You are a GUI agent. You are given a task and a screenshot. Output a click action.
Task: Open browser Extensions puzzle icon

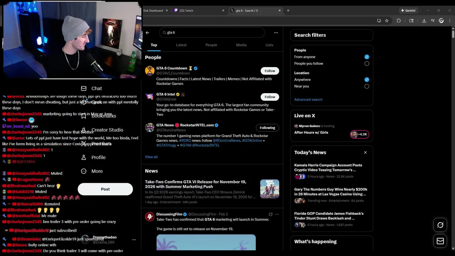point(398,21)
